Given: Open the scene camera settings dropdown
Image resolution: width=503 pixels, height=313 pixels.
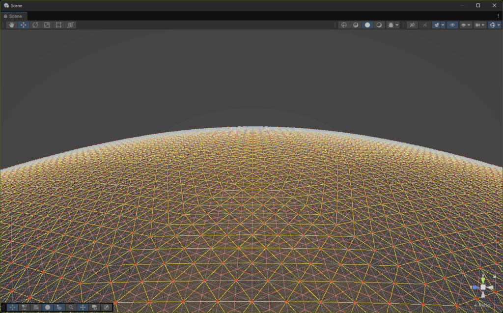Looking at the screenshot, I should tap(479, 25).
